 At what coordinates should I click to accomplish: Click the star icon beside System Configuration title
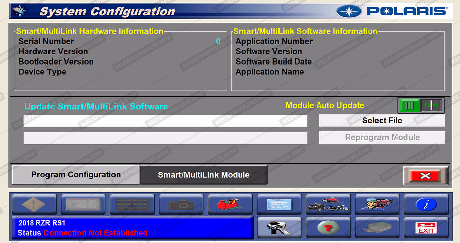click(20, 11)
